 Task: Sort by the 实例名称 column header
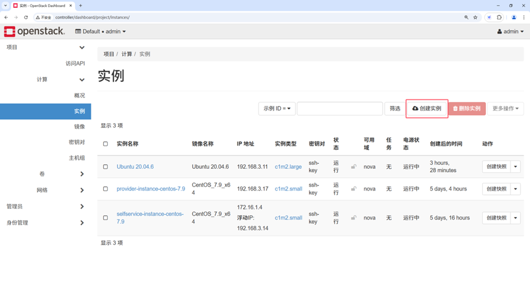[x=128, y=144]
